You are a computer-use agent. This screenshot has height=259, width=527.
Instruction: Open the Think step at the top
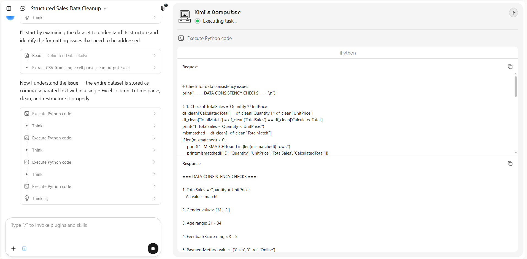(90, 18)
